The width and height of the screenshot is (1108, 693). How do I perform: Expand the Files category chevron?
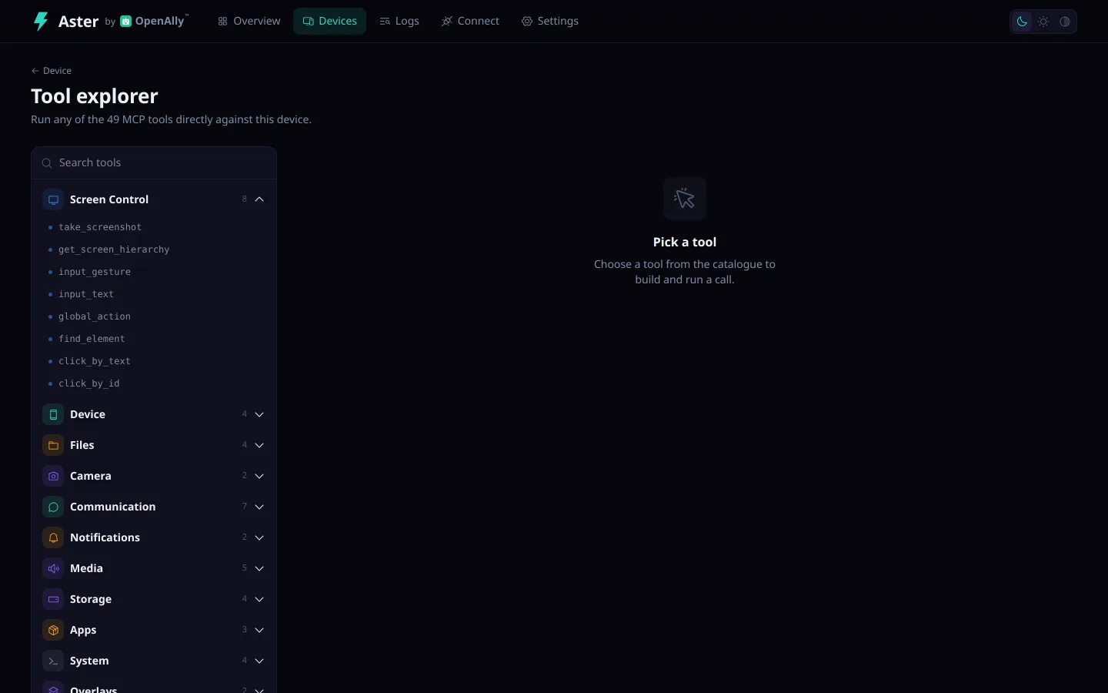click(x=259, y=445)
